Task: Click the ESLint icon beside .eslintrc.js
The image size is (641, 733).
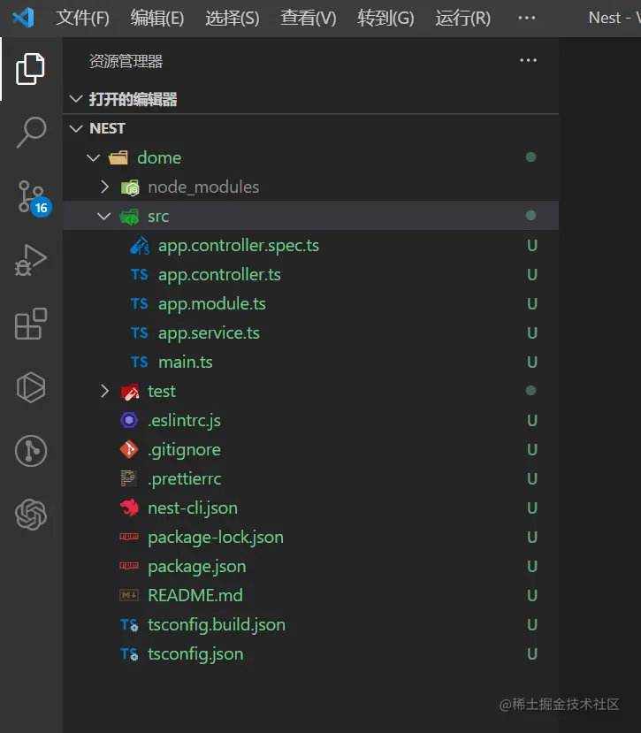Action: tap(129, 420)
